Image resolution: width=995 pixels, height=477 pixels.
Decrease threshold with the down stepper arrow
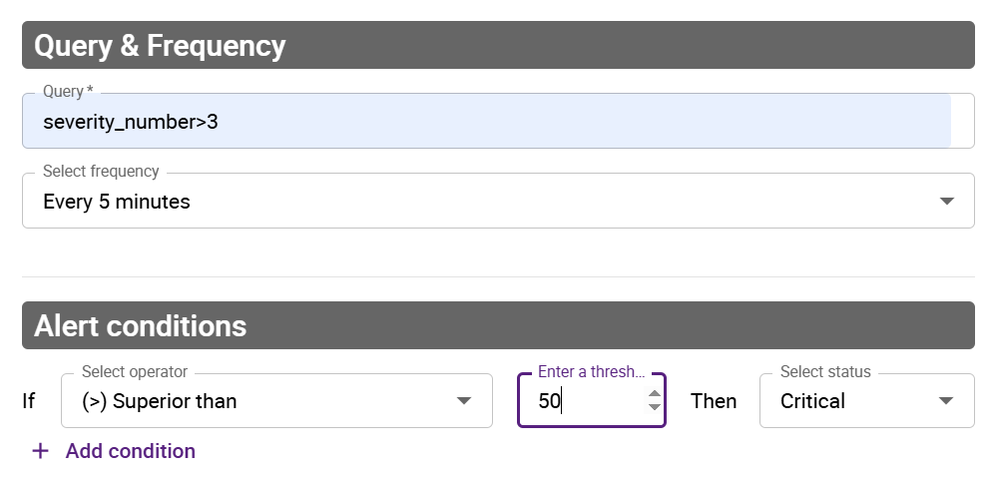click(655, 407)
